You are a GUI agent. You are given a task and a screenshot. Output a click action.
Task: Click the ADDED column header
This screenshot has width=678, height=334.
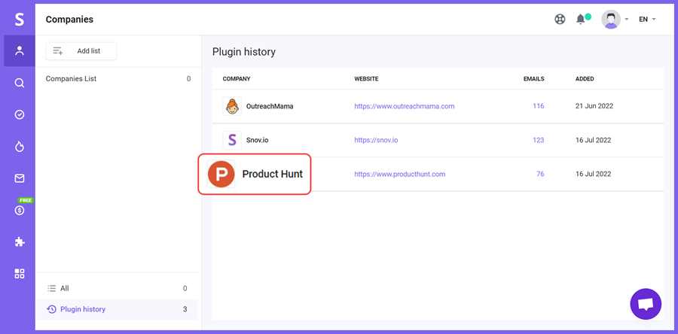585,79
